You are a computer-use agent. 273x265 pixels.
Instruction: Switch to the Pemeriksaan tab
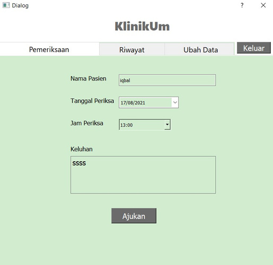pyautogui.click(x=49, y=49)
